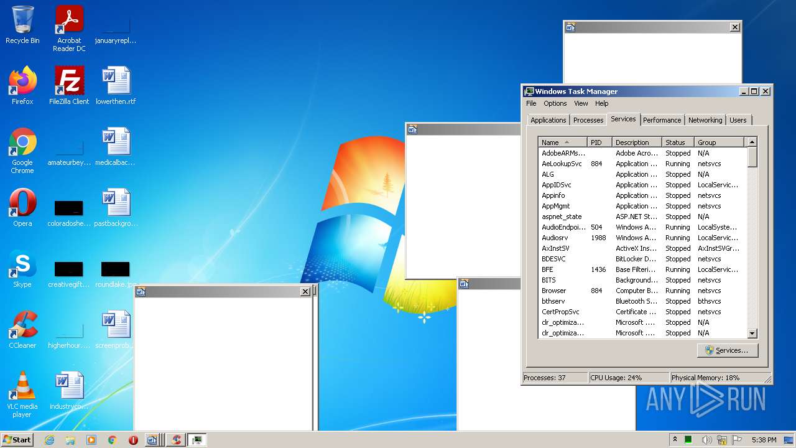This screenshot has width=796, height=448.
Task: Select the Firefox desktop shortcut
Action: pos(22,86)
